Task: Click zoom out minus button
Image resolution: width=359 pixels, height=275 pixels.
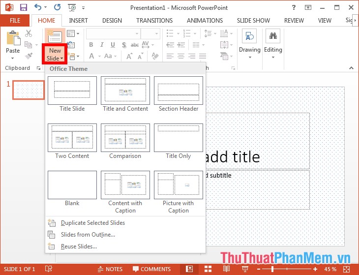Action: click(259, 269)
